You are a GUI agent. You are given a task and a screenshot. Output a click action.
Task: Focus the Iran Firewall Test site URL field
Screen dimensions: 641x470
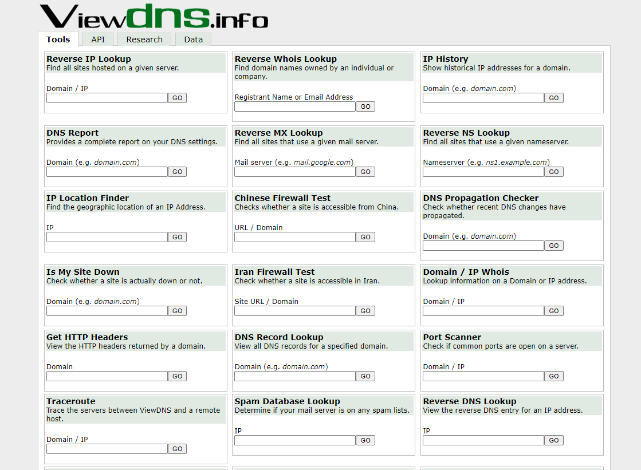295,311
